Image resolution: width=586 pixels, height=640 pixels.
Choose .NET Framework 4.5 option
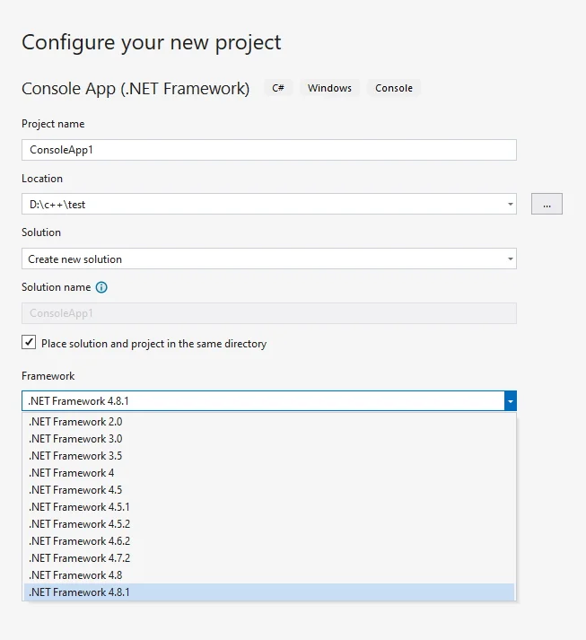coord(269,490)
